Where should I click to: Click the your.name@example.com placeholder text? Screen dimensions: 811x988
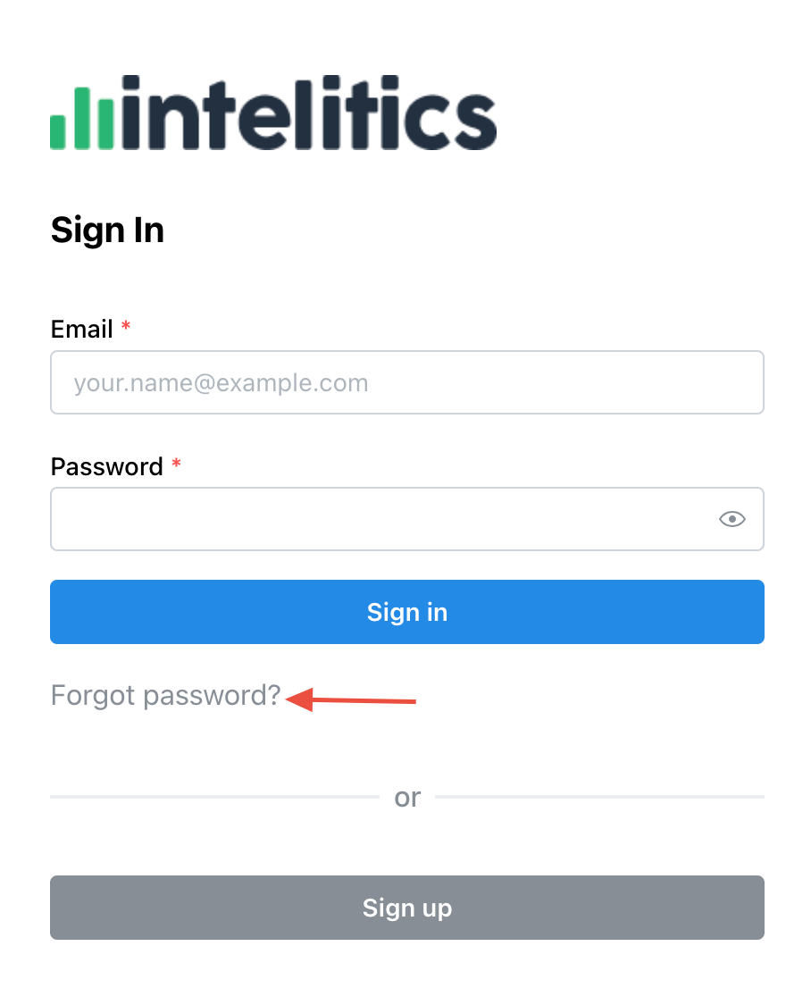[221, 383]
